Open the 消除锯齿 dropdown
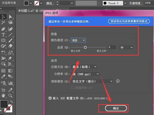 click(x=92, y=81)
